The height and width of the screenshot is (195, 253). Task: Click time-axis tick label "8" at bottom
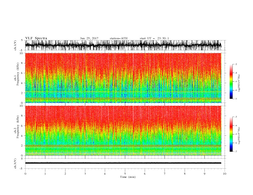185,174
